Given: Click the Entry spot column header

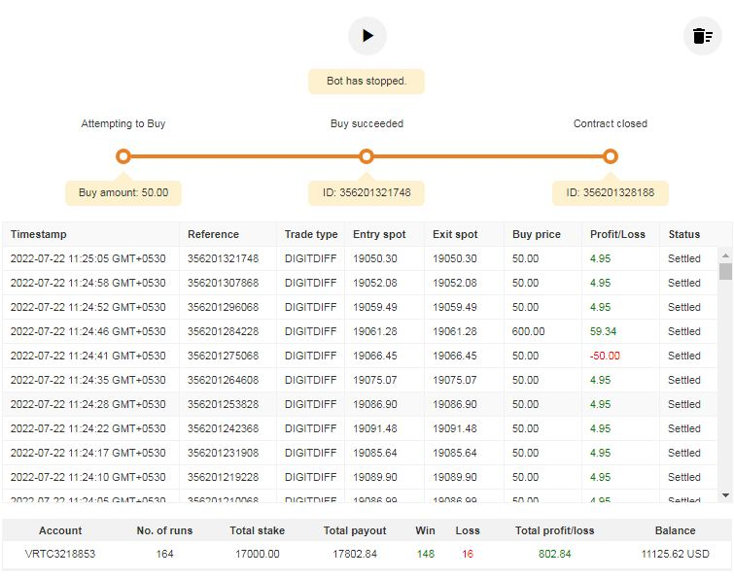Looking at the screenshot, I should tap(380, 234).
